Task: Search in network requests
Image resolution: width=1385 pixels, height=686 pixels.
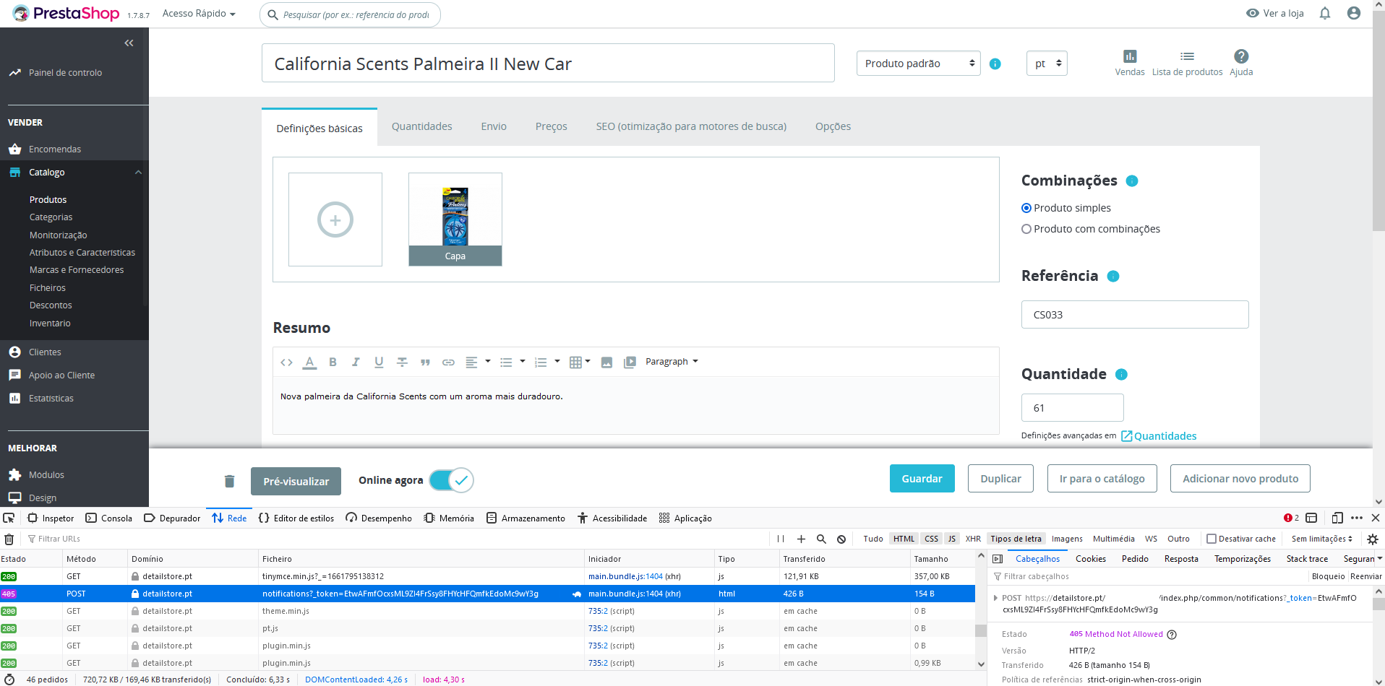Action: tap(821, 539)
